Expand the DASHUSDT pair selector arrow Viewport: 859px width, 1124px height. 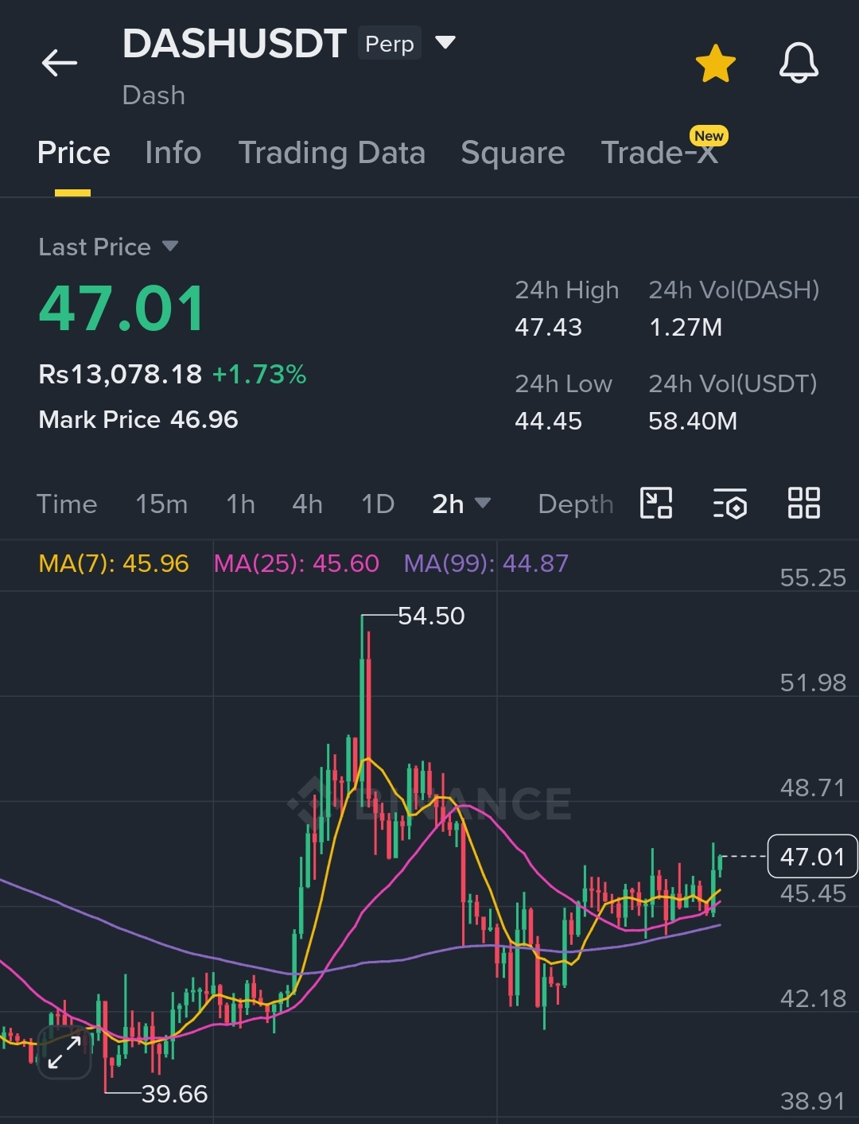[x=445, y=42]
